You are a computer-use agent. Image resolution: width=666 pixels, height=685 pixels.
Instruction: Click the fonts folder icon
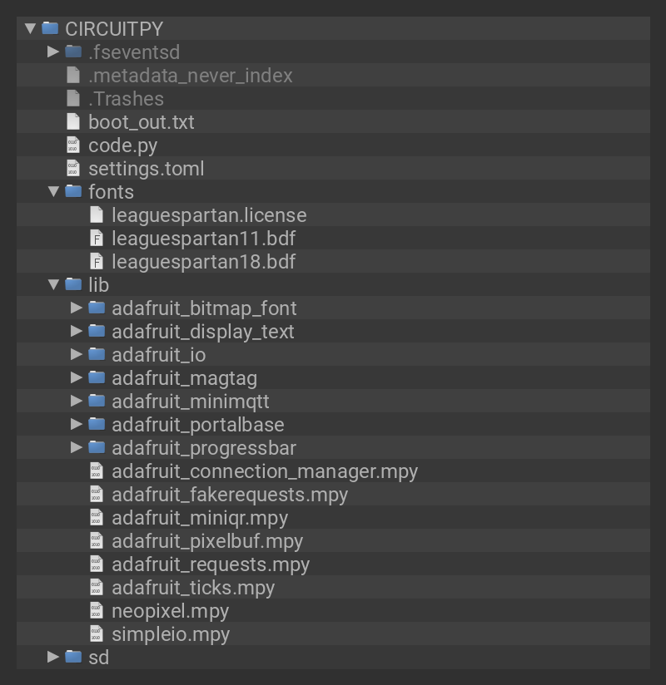point(73,191)
